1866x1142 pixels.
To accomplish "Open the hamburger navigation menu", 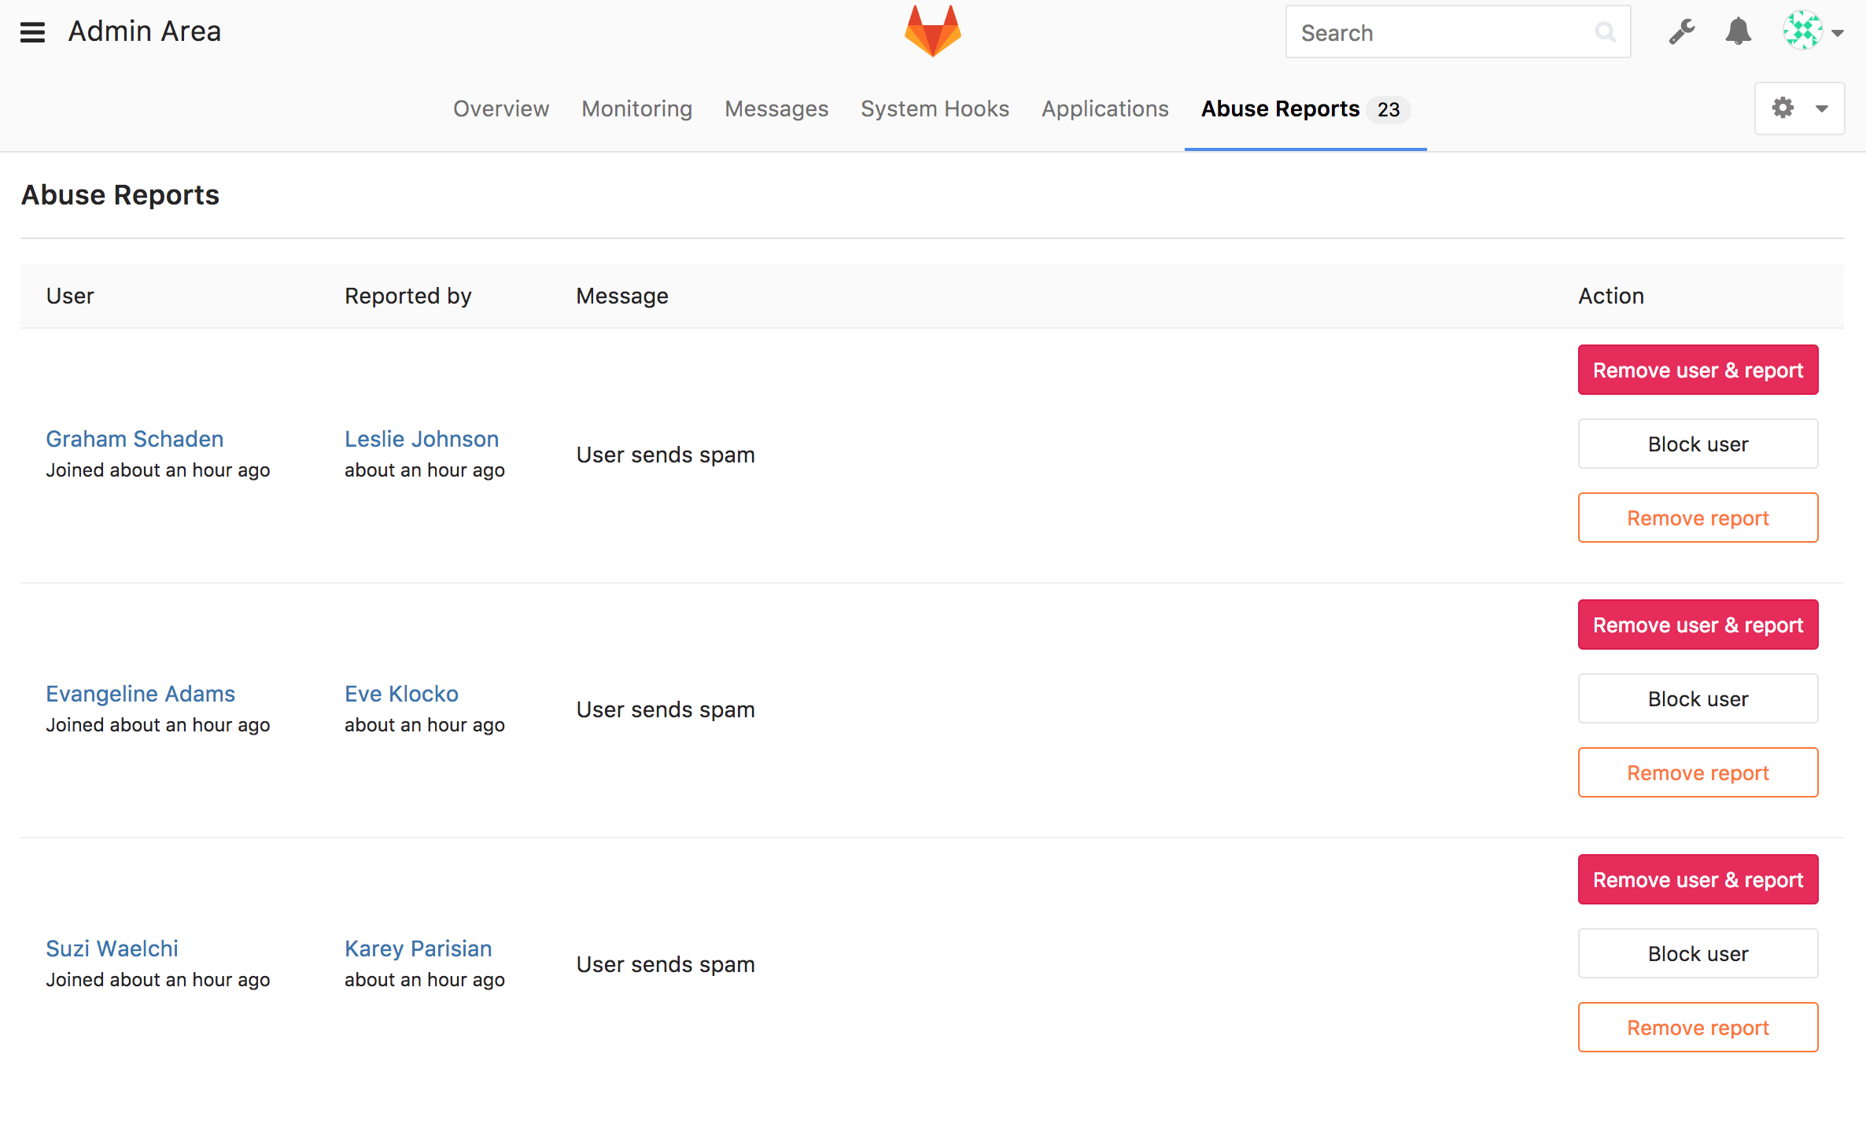I will click(x=32, y=32).
